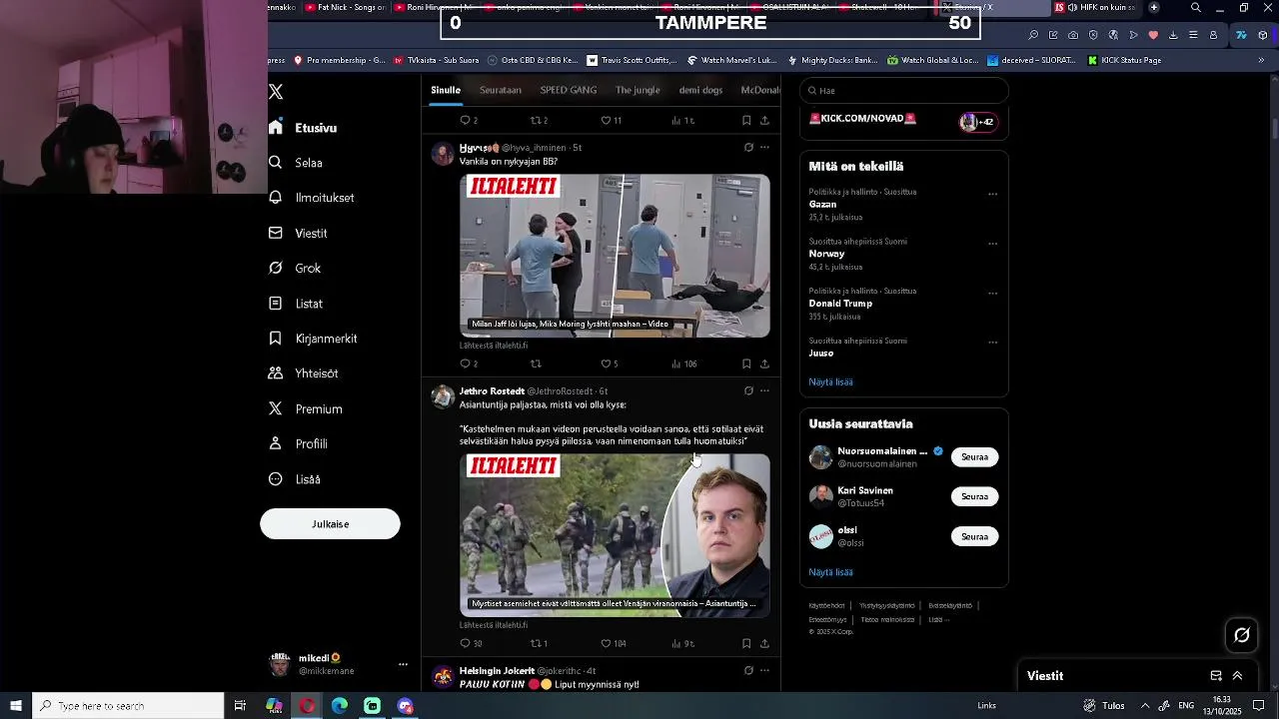Click the Hae search field

[x=904, y=90]
